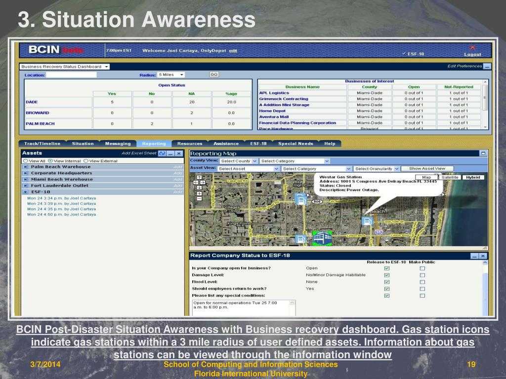Image resolution: width=506 pixels, height=379 pixels.
Task: Select gas station icon near W Atlantic Ave
Action: [301, 199]
